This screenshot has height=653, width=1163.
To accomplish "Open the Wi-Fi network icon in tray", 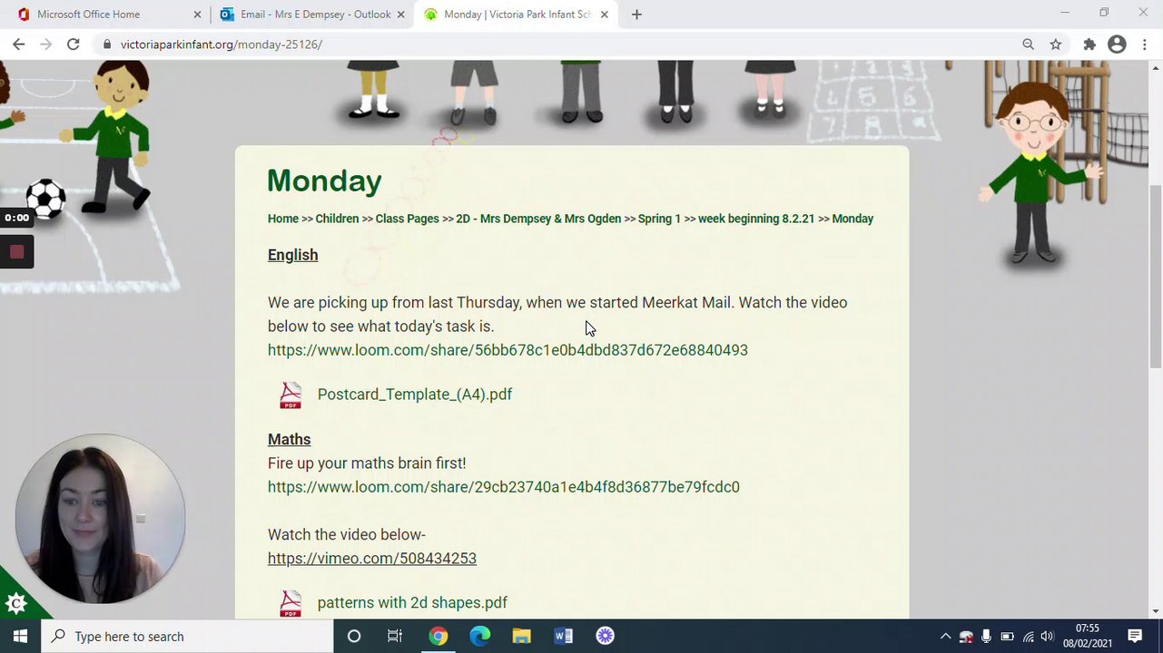I will tap(1028, 637).
